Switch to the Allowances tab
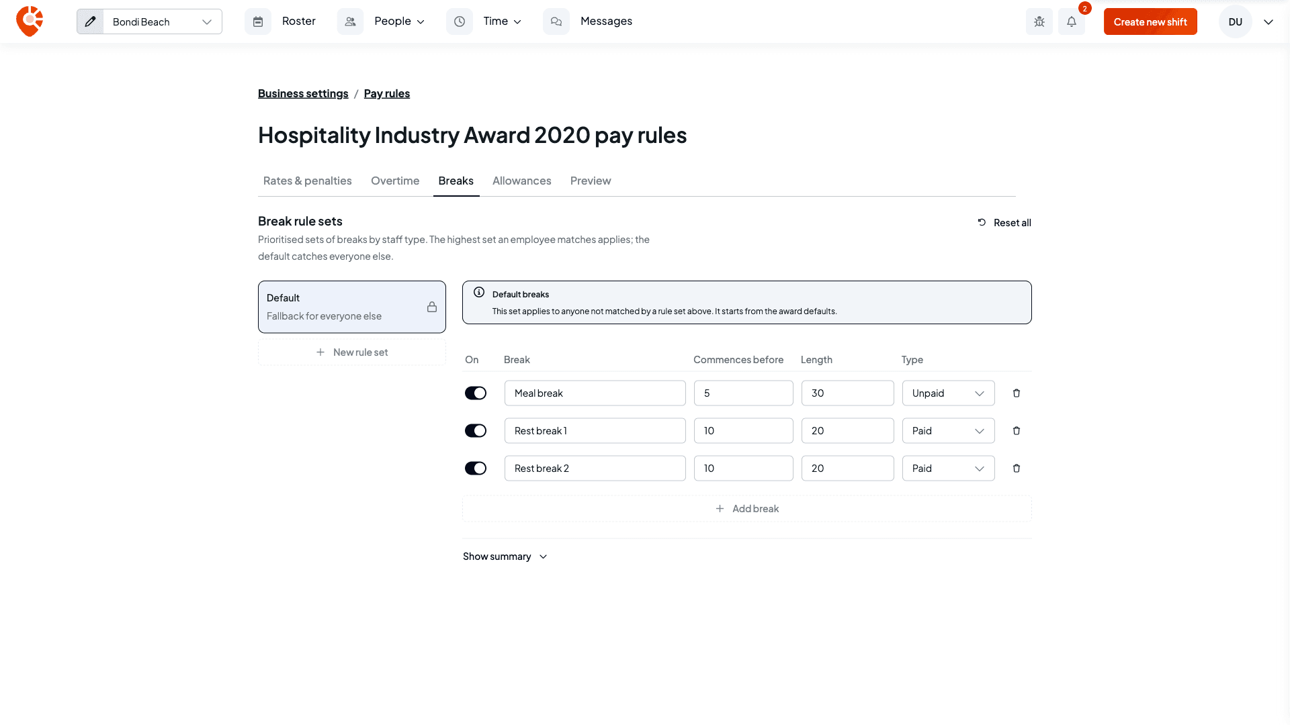Image resolution: width=1290 pixels, height=725 pixels. point(521,181)
